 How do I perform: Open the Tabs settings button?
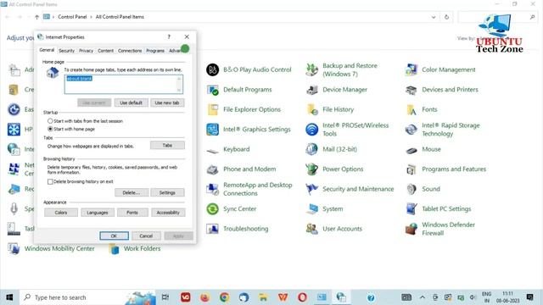click(167, 145)
